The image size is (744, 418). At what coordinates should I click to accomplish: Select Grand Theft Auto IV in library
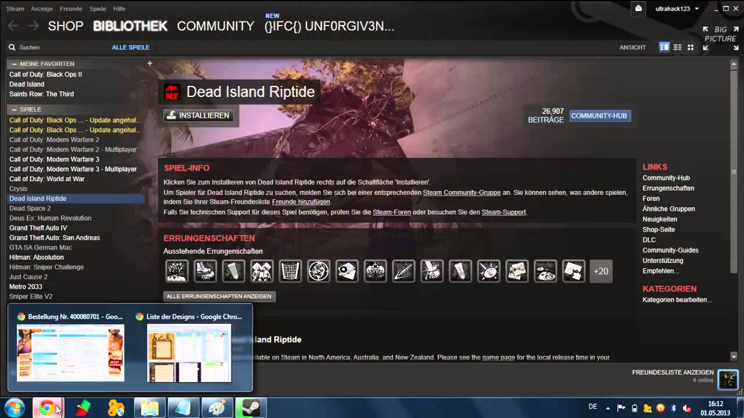click(x=38, y=228)
